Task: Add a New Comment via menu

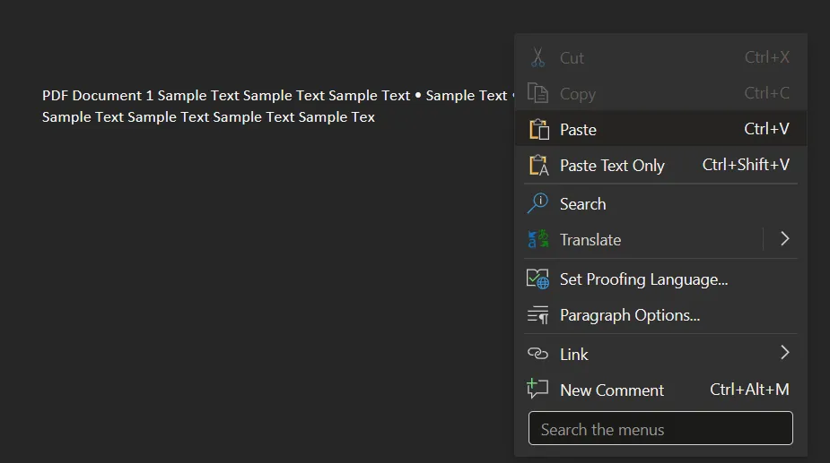Action: (612, 390)
